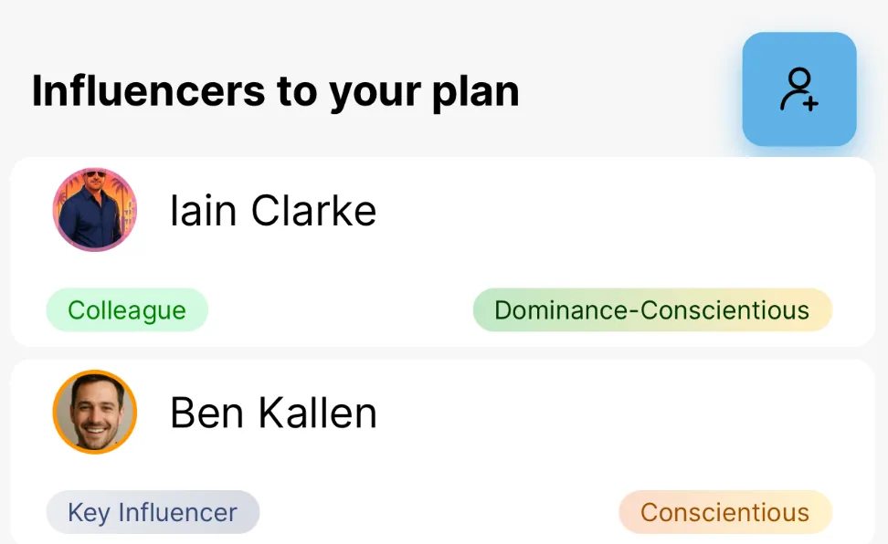Choose the orange Conscientious personality type badge

pyautogui.click(x=724, y=512)
